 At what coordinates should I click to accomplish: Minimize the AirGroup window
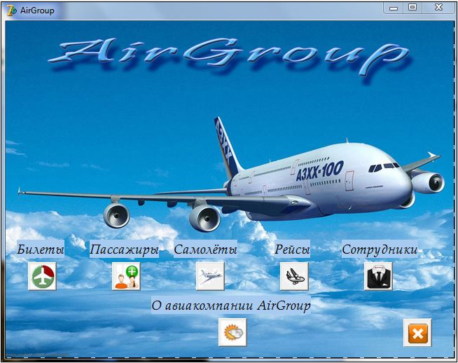394,8
